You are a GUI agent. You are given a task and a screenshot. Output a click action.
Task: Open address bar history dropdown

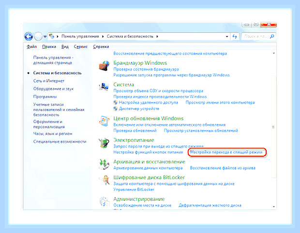pyautogui.click(x=227, y=36)
